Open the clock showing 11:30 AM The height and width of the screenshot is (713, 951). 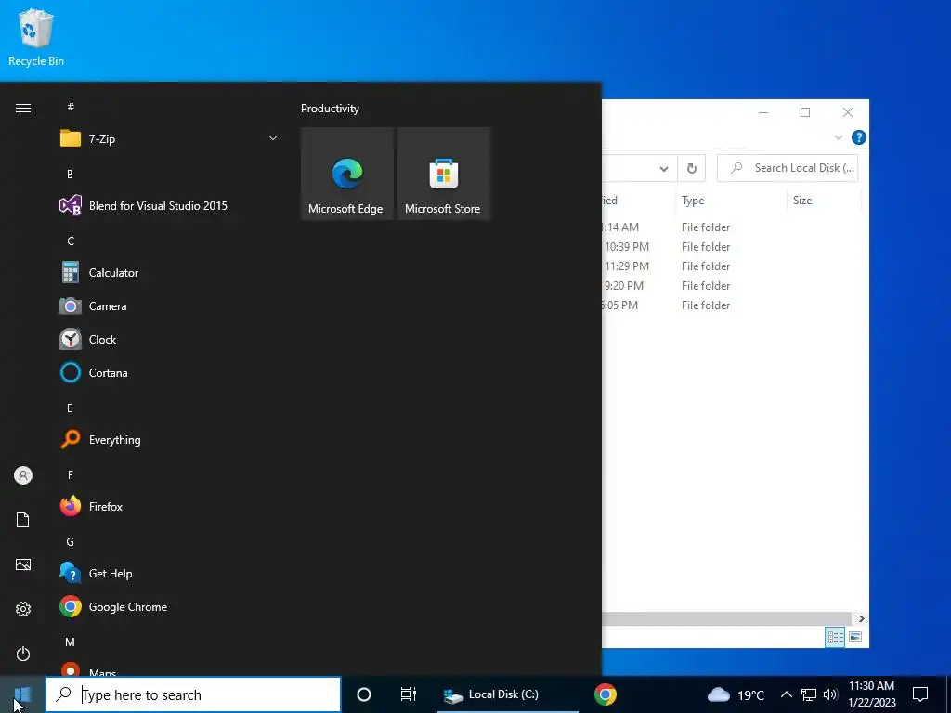point(871,694)
